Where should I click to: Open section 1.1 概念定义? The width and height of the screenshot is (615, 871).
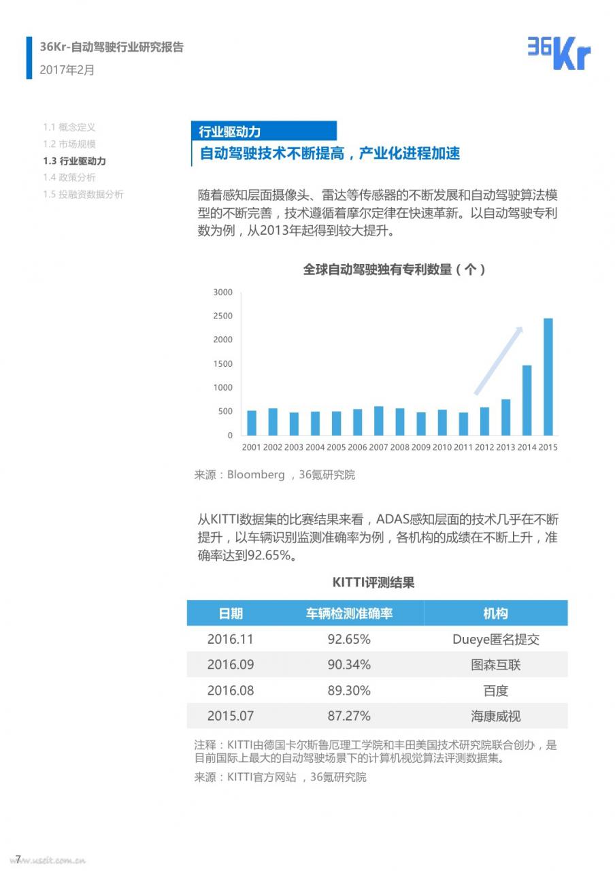(69, 127)
